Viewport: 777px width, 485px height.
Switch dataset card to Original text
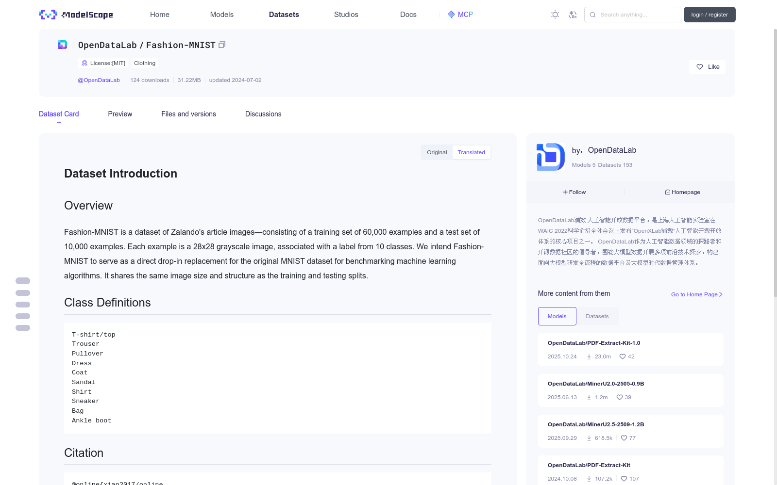pos(437,152)
